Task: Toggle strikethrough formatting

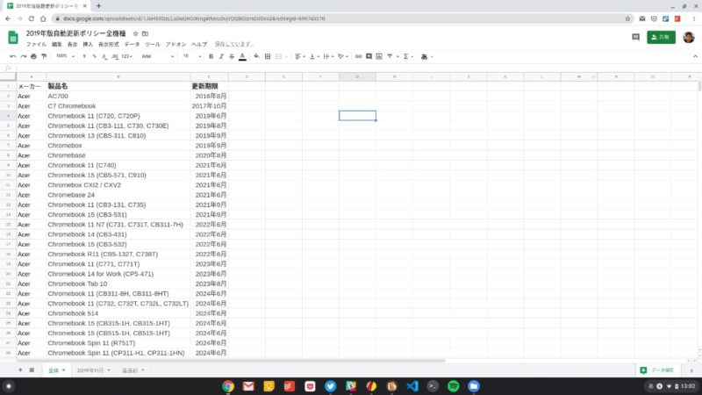Action: coord(232,56)
